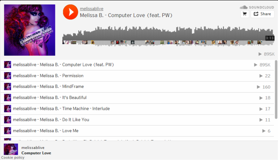Click the Computer Love playlist row thumbnail
The image size is (278, 160).
[x=8, y=64]
